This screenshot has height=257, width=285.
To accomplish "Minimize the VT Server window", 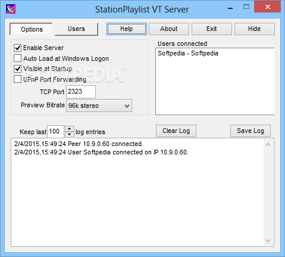I will click(230, 8).
